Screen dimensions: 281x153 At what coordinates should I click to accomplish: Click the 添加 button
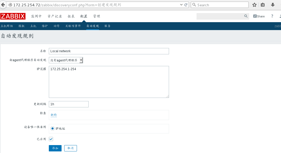pos(55,148)
